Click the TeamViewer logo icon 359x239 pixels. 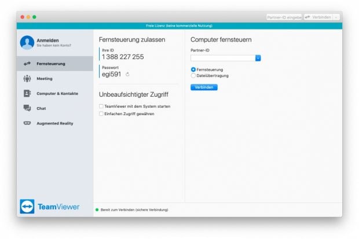point(27,207)
